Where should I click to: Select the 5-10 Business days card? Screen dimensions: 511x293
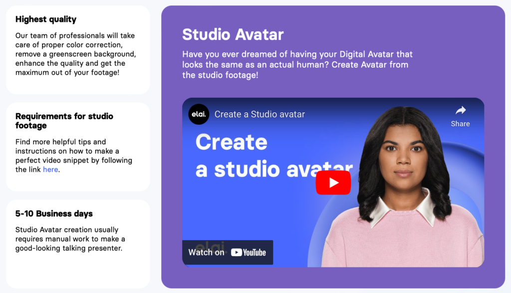(78, 244)
